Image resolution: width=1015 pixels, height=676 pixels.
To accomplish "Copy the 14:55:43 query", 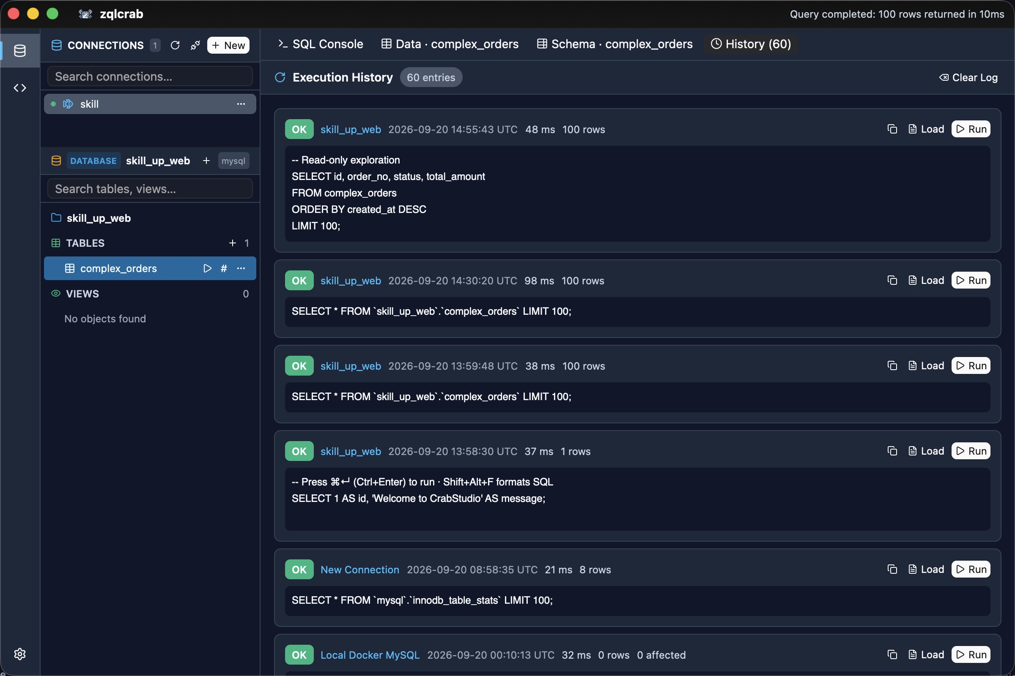I will [892, 129].
